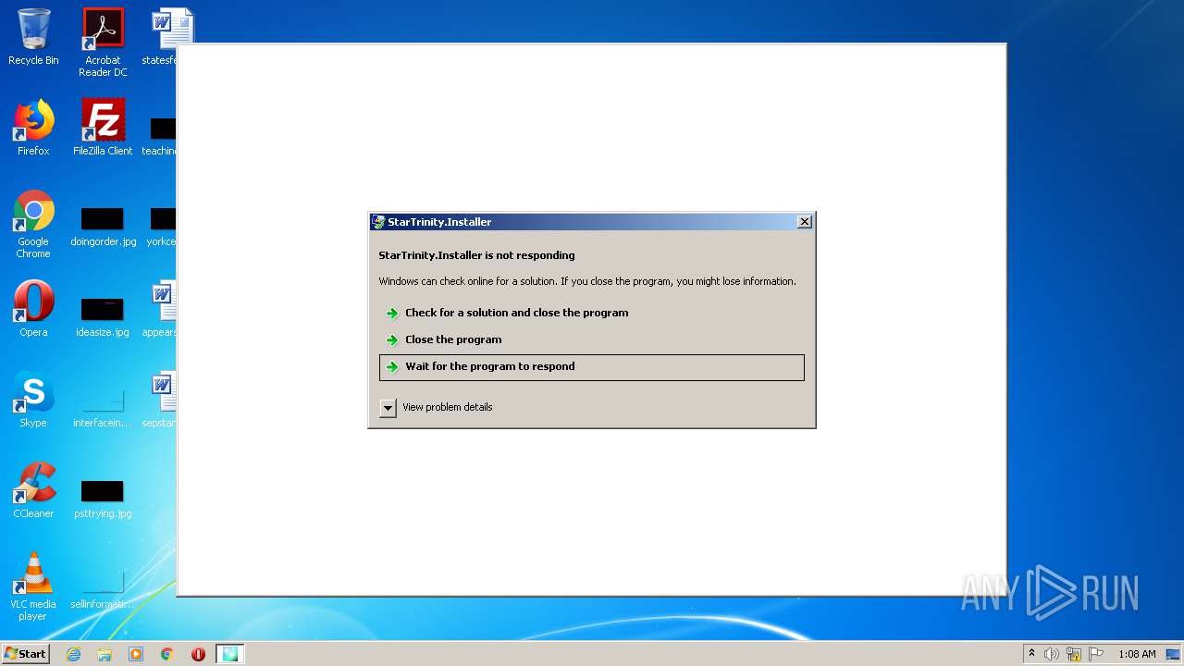1184x666 pixels.
Task: Open the Start menu
Action: click(x=25, y=654)
